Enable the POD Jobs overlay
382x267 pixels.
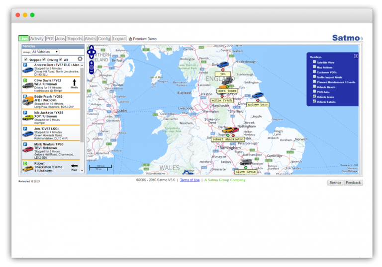314,91
